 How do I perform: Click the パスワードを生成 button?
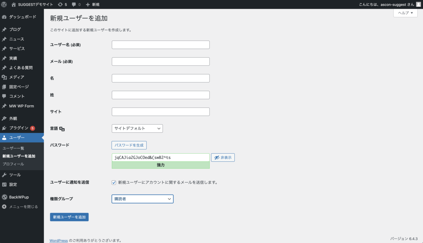(x=129, y=145)
